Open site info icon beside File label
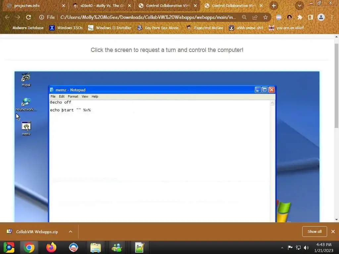Image resolution: width=339 pixels, height=254 pixels. point(41,17)
